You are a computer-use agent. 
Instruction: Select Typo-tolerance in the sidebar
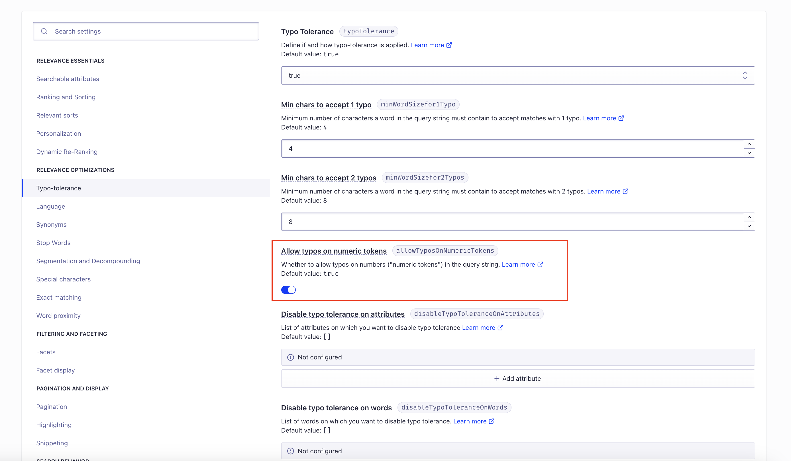[x=146, y=188]
